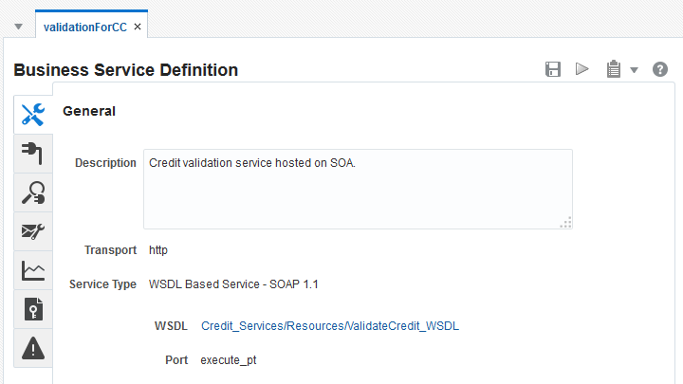
Task: Click the Save floppy disk icon
Action: pyautogui.click(x=553, y=69)
